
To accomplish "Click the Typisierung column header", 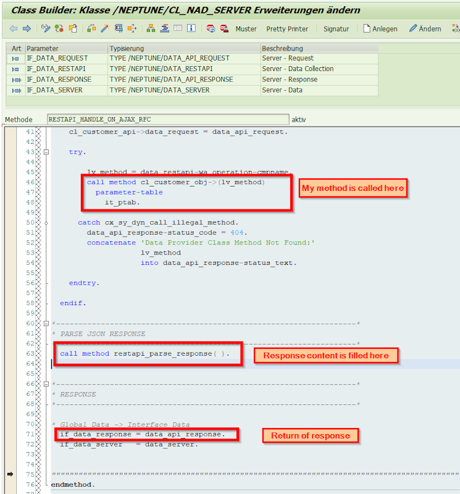I will point(127,48).
